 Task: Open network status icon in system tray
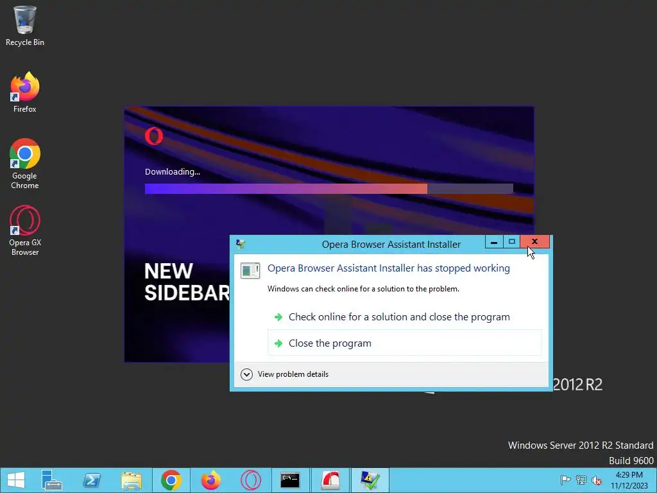coord(581,480)
